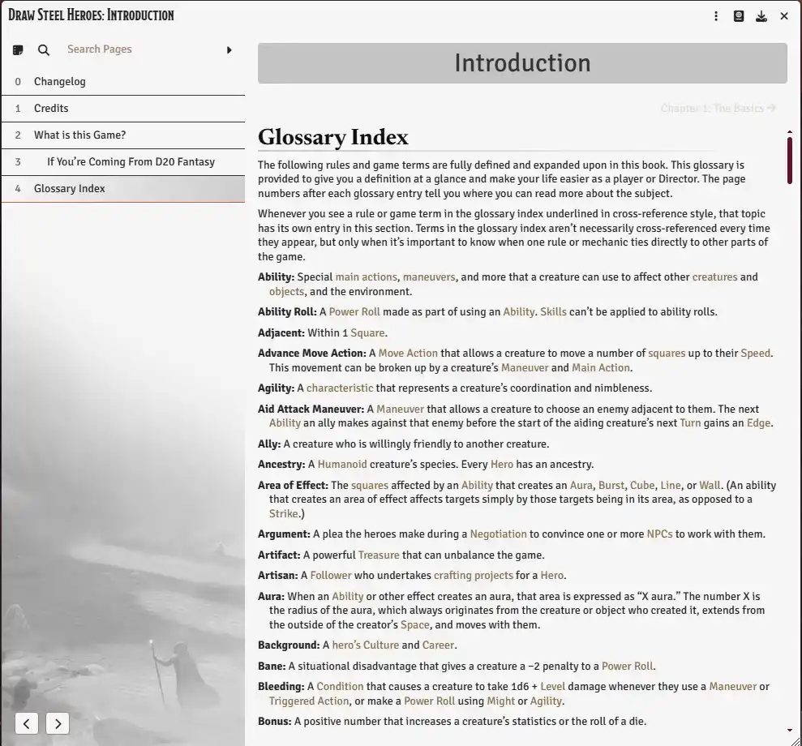Go to next page with right arrow button
The width and height of the screenshot is (802, 746).
57,723
